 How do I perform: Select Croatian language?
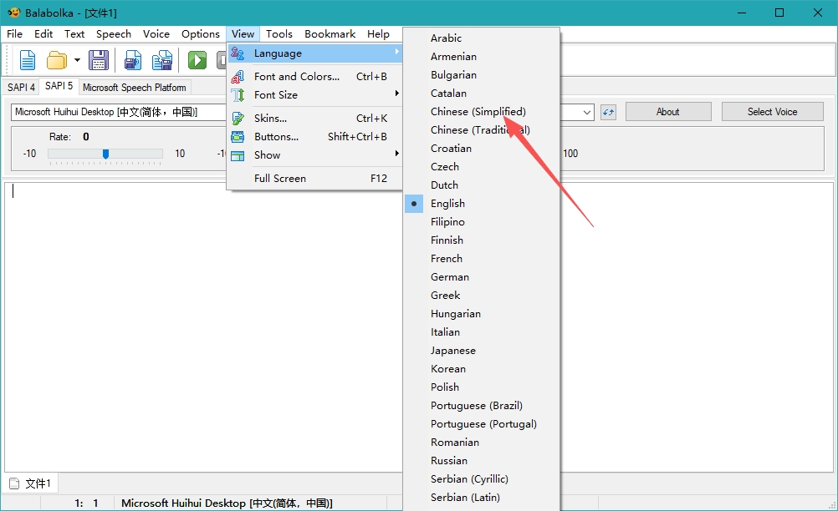click(x=482, y=149)
